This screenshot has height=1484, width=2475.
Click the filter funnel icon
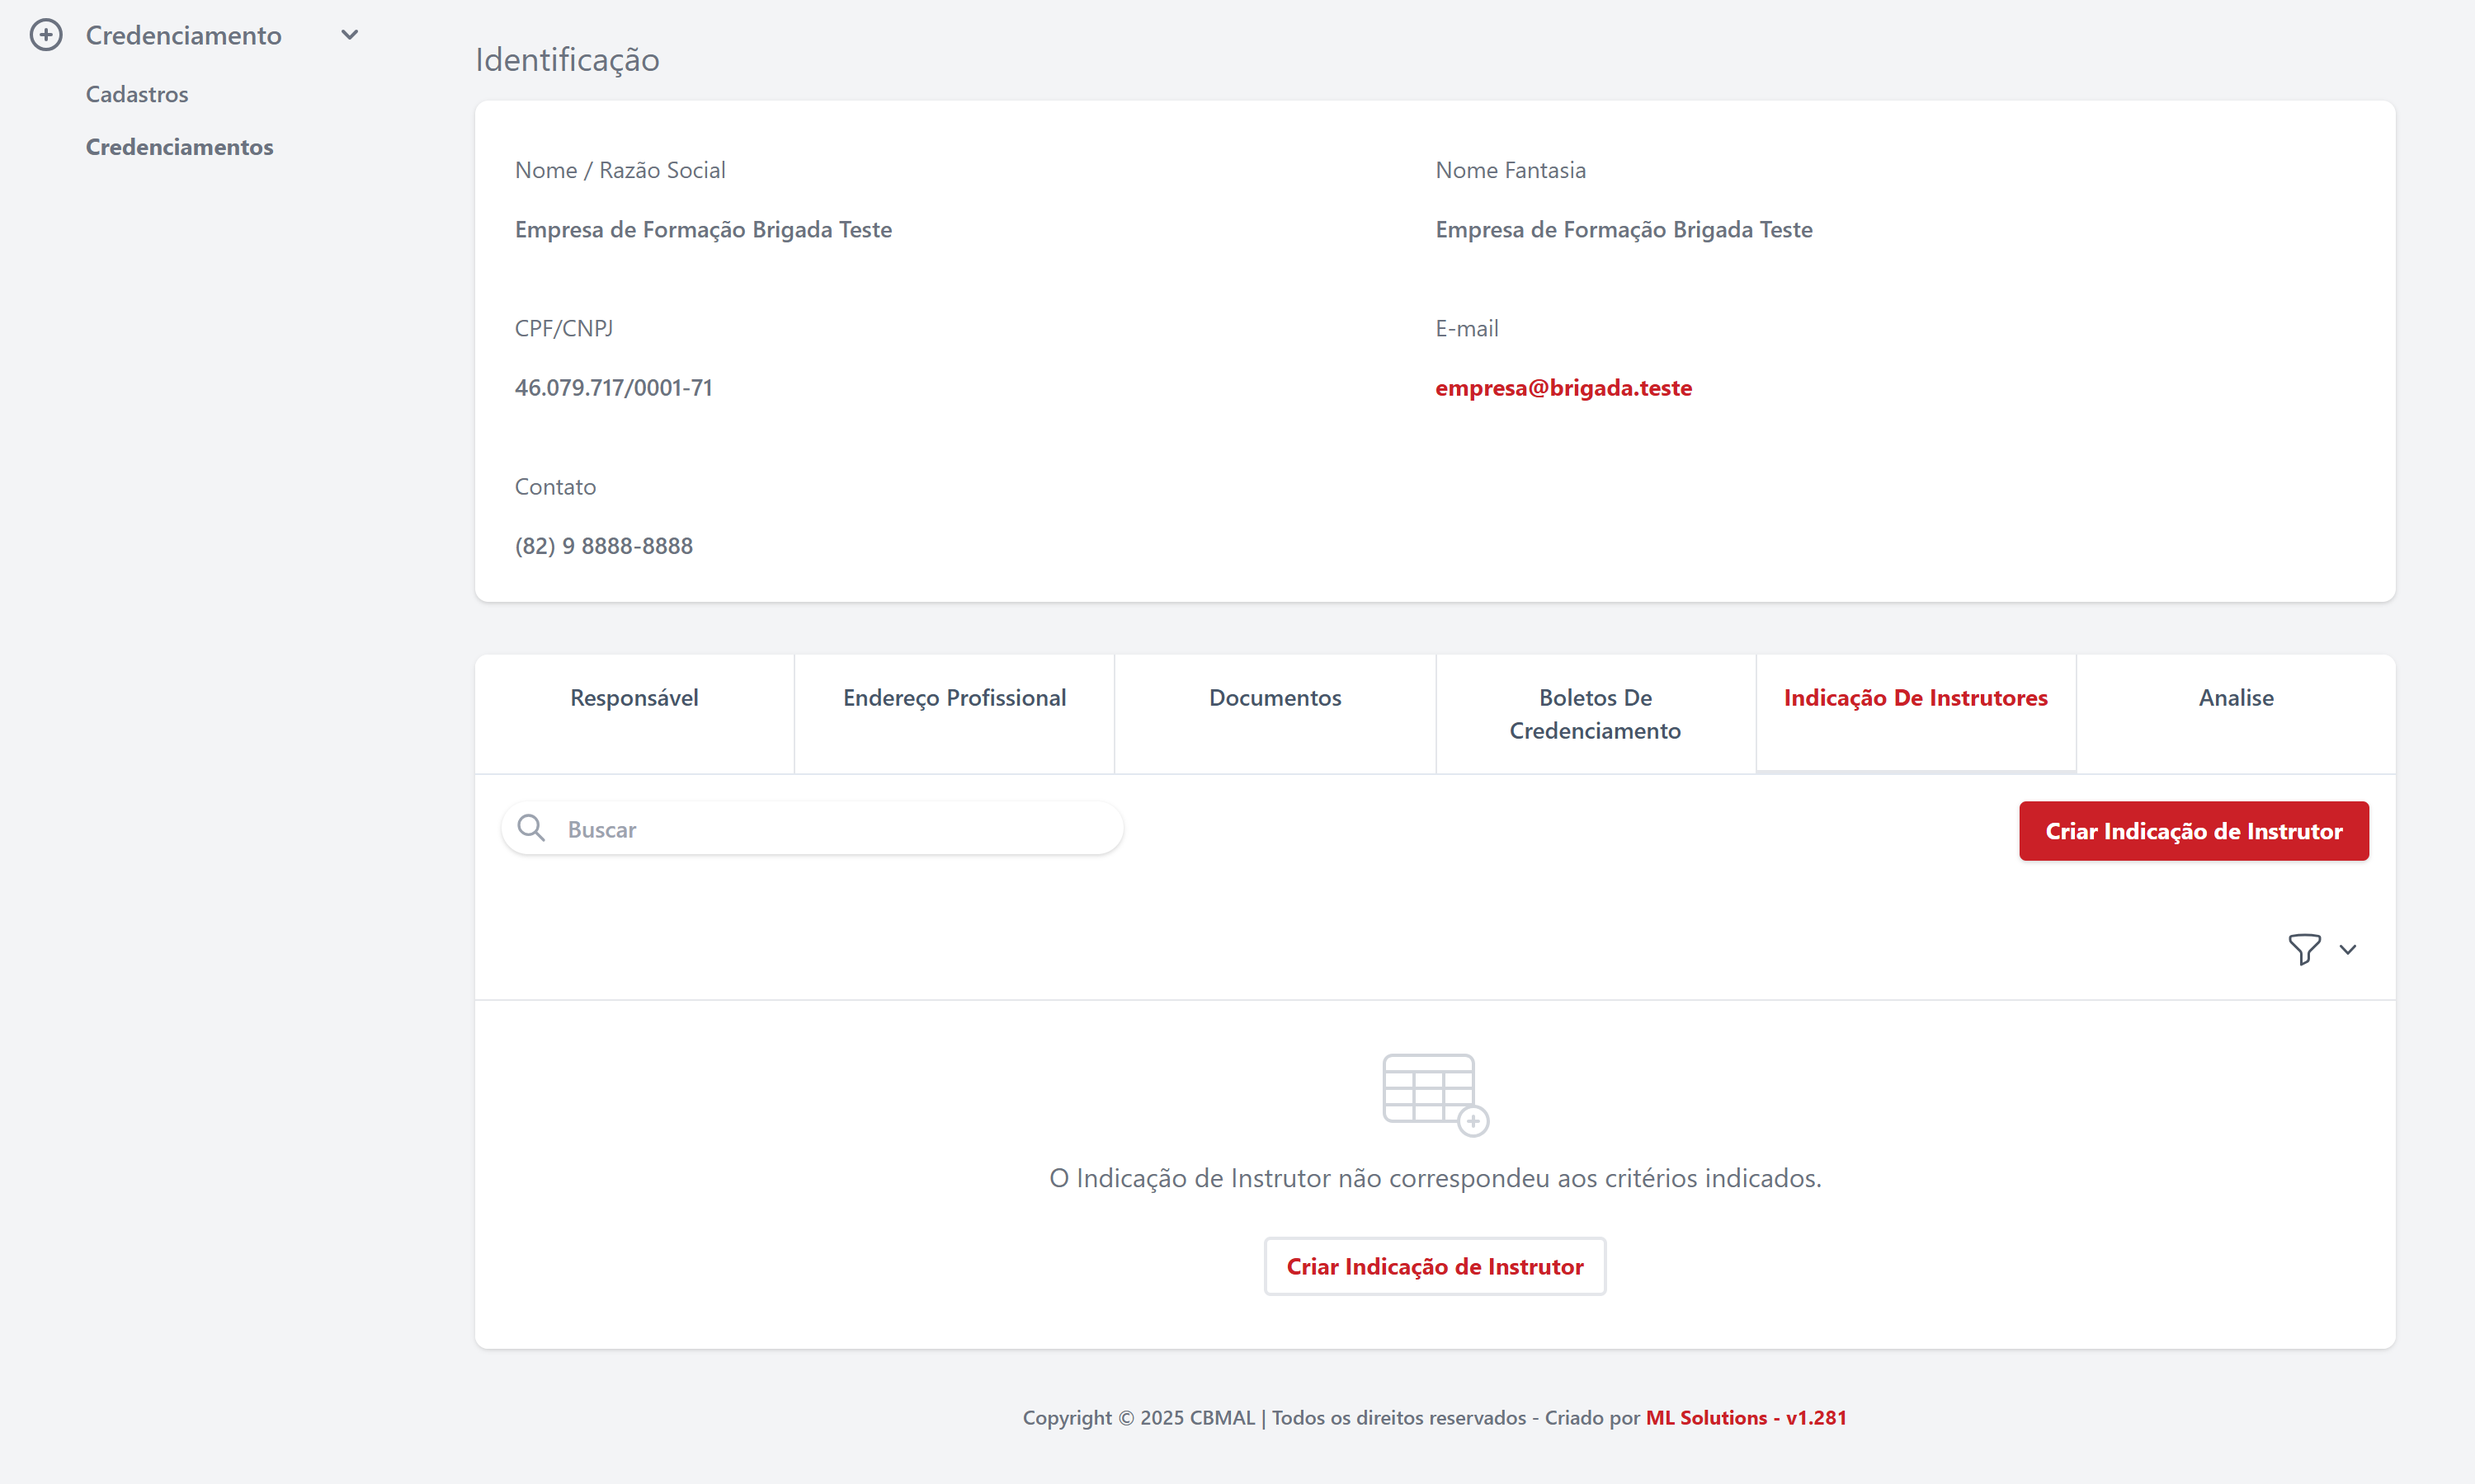[2304, 949]
